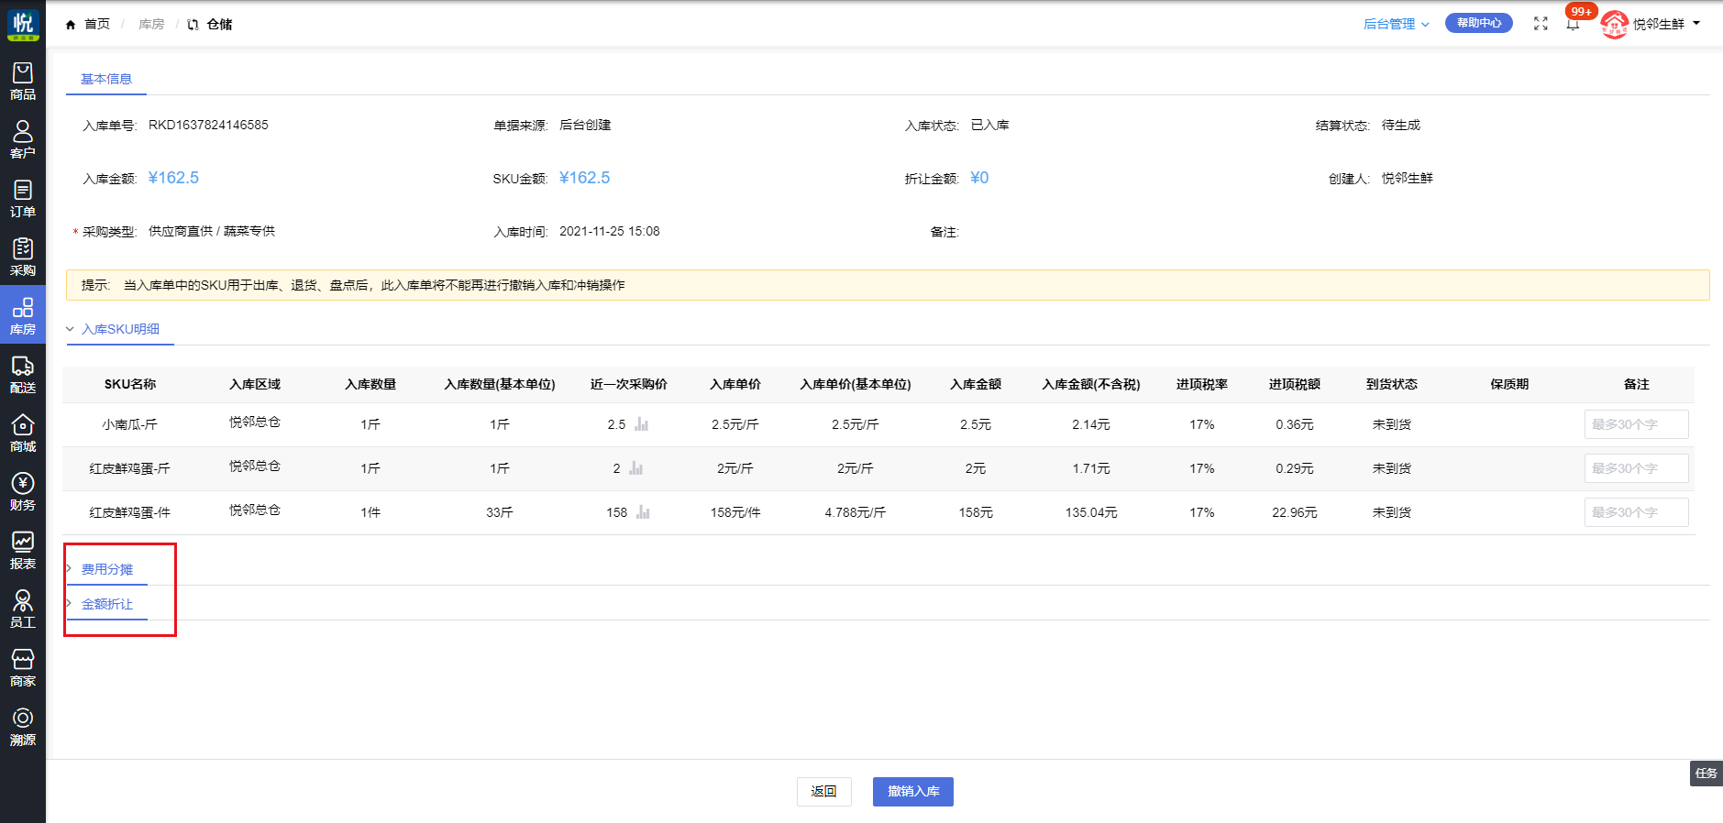Click the 22.96元 tax amount cell

[1294, 512]
